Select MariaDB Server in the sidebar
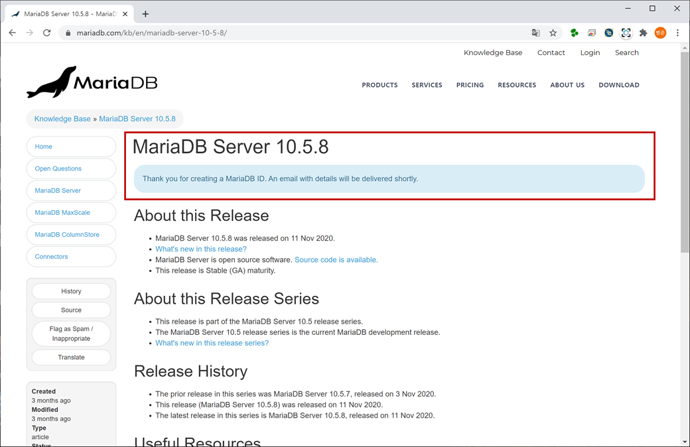The image size is (690, 447). tap(71, 190)
